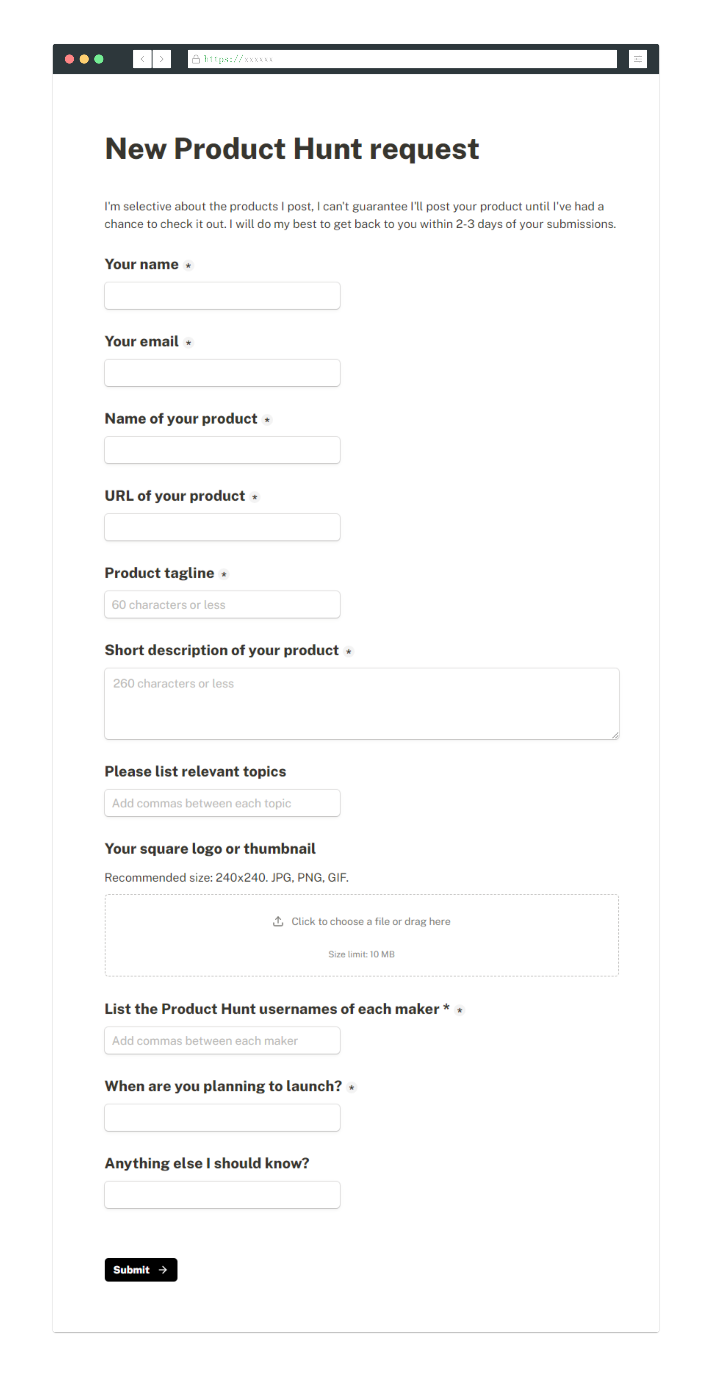Click the relevant topics input field
The image size is (712, 1376).
[x=222, y=803]
